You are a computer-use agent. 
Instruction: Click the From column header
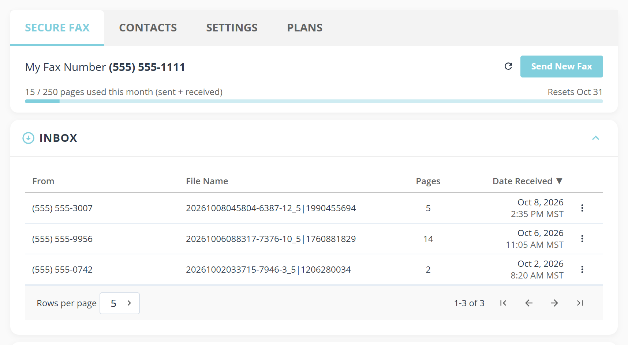[43, 181]
